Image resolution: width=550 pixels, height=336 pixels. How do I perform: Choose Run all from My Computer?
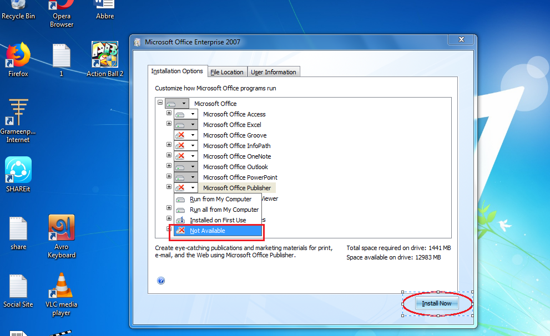coord(218,210)
